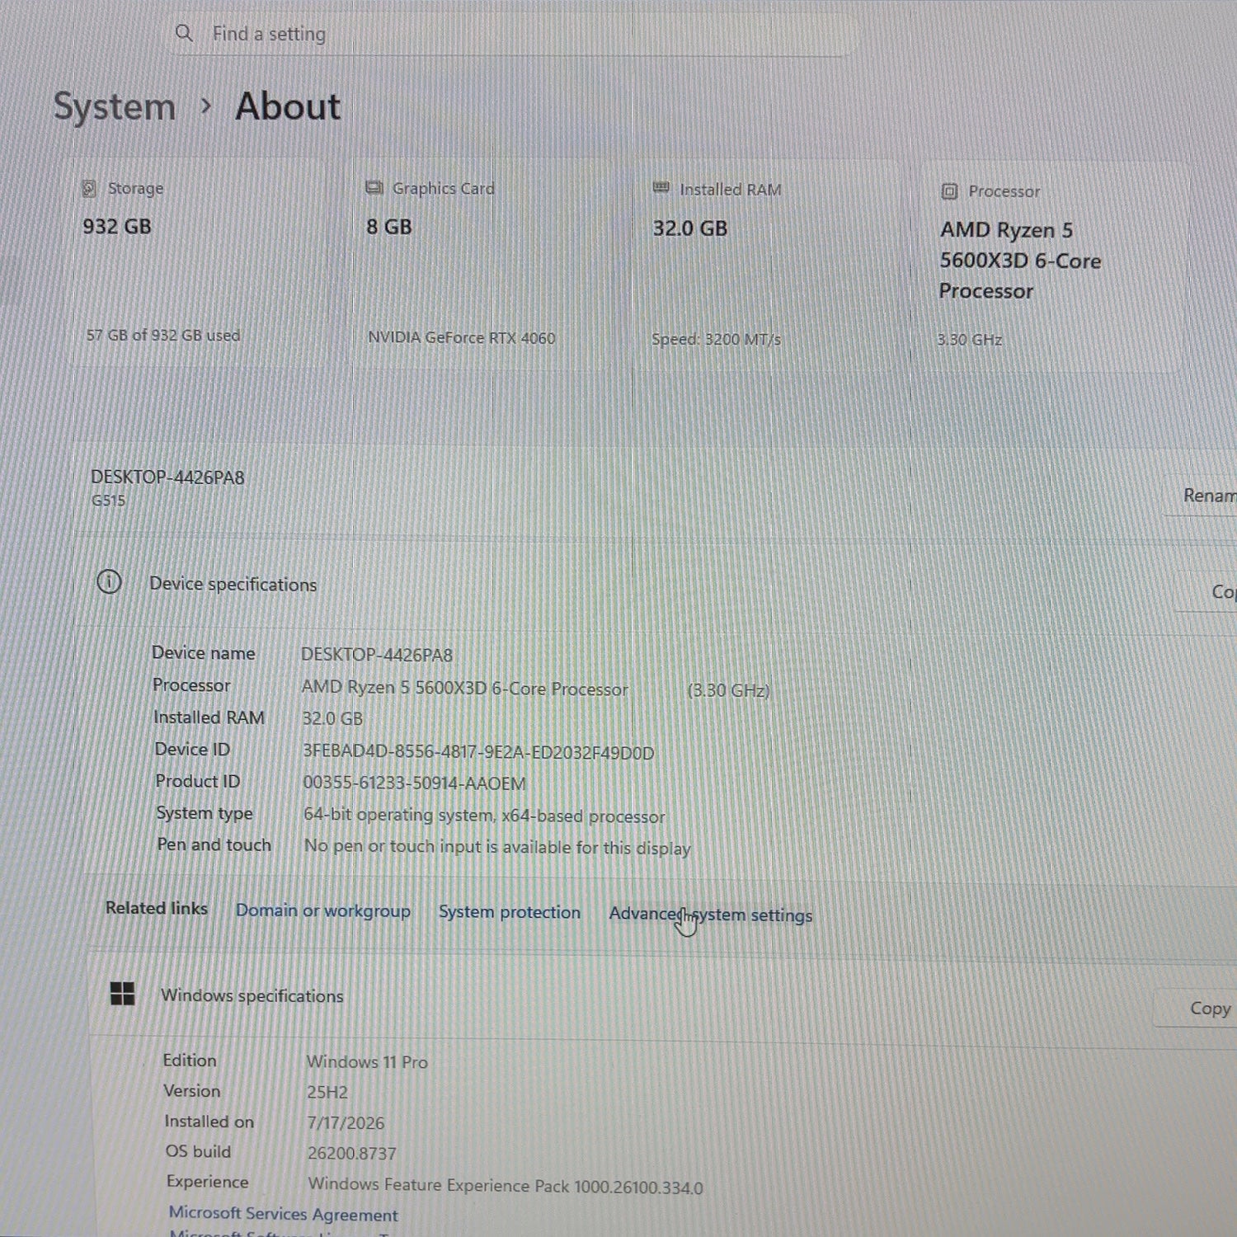1237x1237 pixels.
Task: Select the Device name value DESKTOP-4426PA8
Action: (x=377, y=655)
